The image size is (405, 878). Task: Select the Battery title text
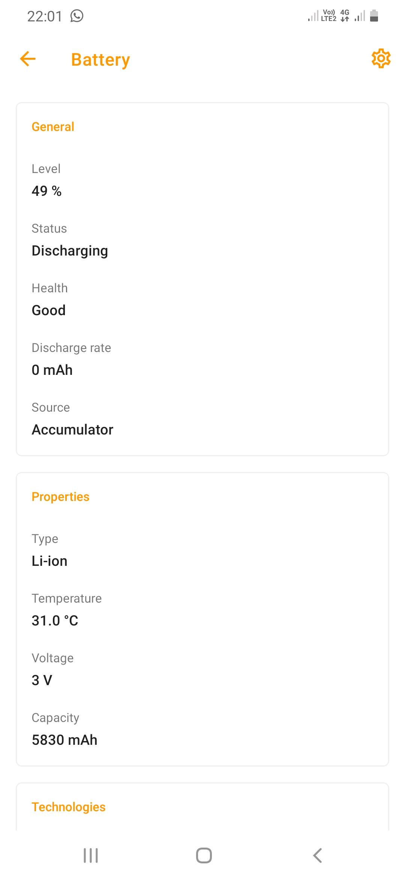coord(100,59)
